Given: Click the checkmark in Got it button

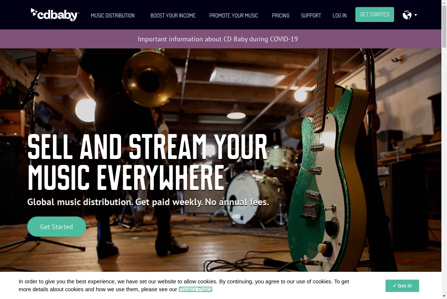Looking at the screenshot, I should tap(394, 286).
